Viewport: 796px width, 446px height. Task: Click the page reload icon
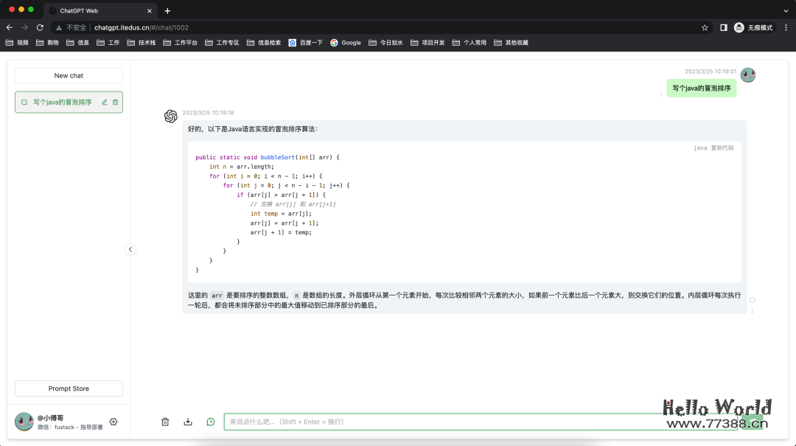tap(39, 27)
